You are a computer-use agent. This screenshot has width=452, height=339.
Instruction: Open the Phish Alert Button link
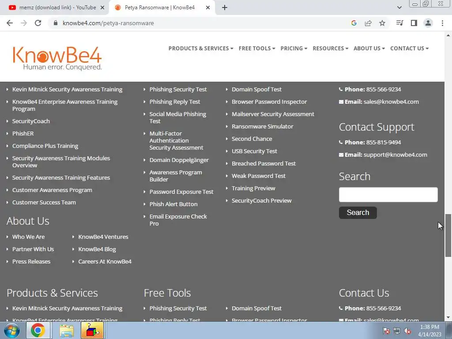click(173, 204)
